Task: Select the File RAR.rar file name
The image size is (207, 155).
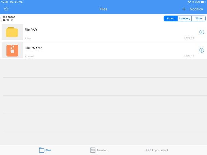Action: [x=33, y=48]
